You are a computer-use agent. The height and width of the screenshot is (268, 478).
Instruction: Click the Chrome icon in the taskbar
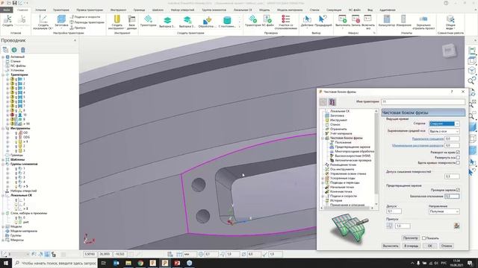point(140,263)
